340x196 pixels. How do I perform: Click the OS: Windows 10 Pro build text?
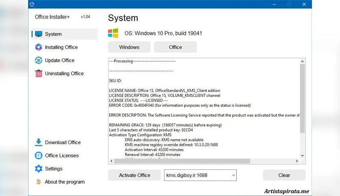(x=163, y=33)
